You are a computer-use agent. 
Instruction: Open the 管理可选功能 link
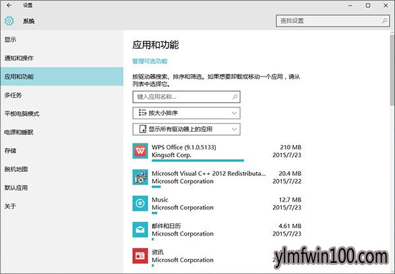click(x=150, y=61)
